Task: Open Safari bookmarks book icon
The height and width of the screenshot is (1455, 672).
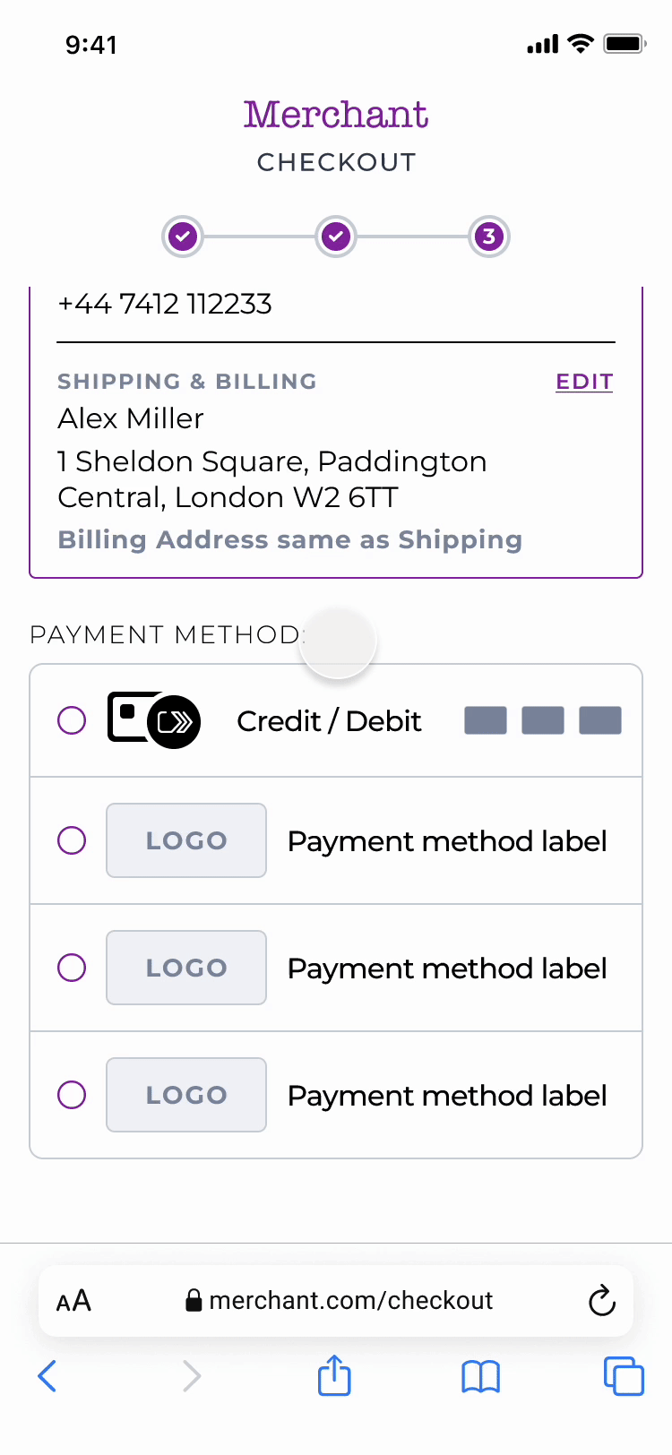Action: [x=480, y=1375]
